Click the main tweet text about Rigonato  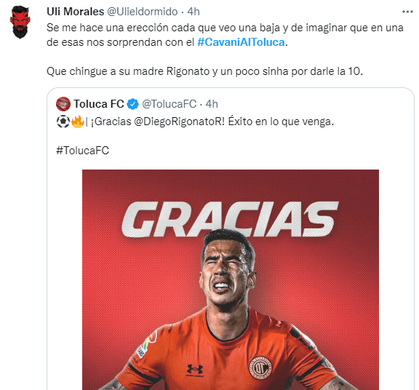point(204,71)
